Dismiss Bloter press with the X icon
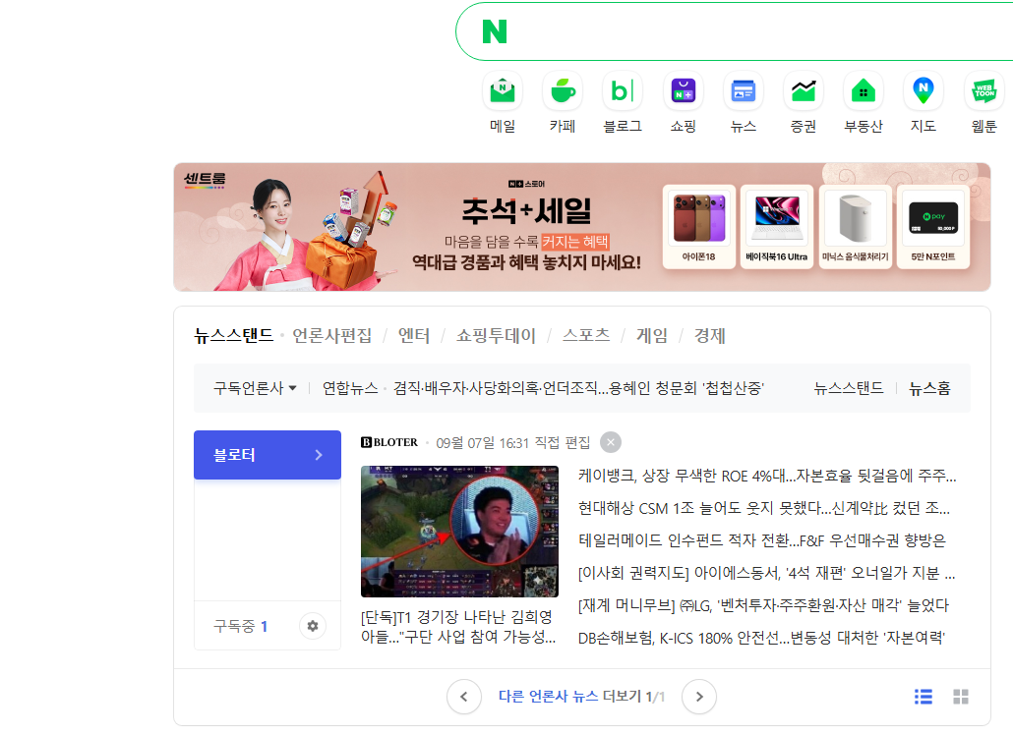This screenshot has height=734, width=1013. coord(611,442)
